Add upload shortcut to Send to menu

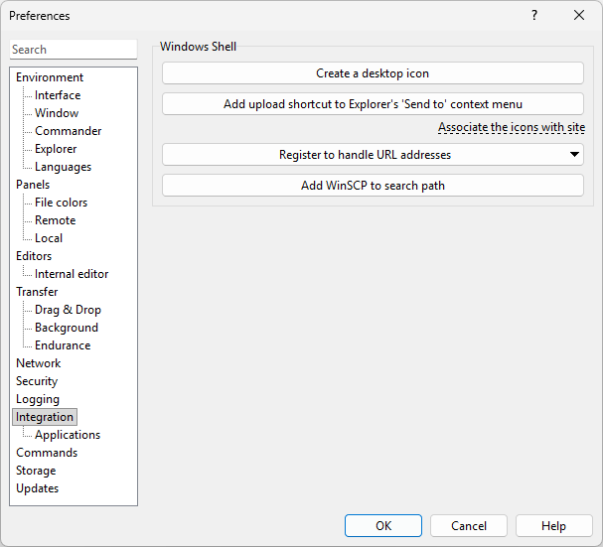(x=373, y=104)
